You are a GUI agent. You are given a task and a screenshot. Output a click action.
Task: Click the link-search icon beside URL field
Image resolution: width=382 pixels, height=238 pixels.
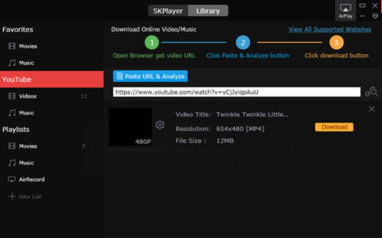[371, 92]
